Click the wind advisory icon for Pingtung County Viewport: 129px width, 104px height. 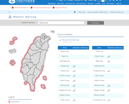click(108, 71)
